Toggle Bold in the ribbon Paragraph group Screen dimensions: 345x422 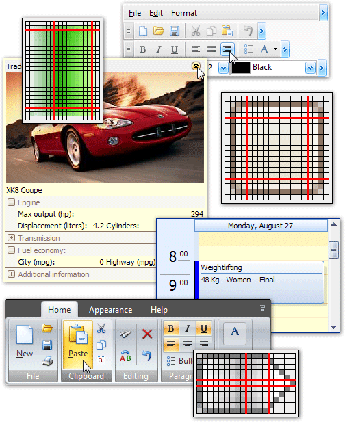170,328
